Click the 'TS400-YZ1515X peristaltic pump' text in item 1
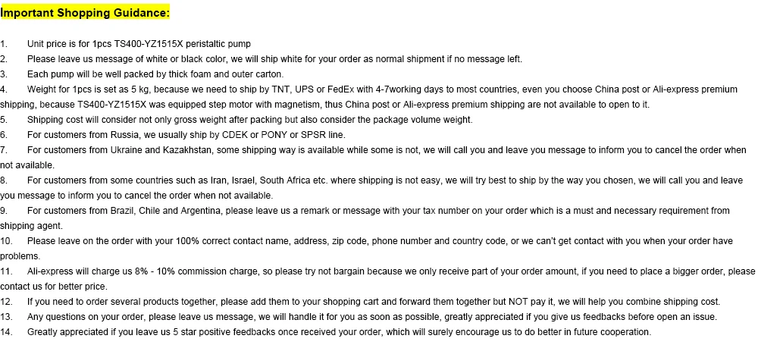 (182, 44)
